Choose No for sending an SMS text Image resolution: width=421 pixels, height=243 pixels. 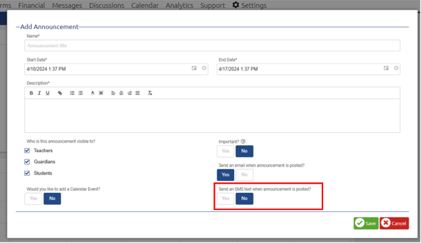pyautogui.click(x=244, y=198)
